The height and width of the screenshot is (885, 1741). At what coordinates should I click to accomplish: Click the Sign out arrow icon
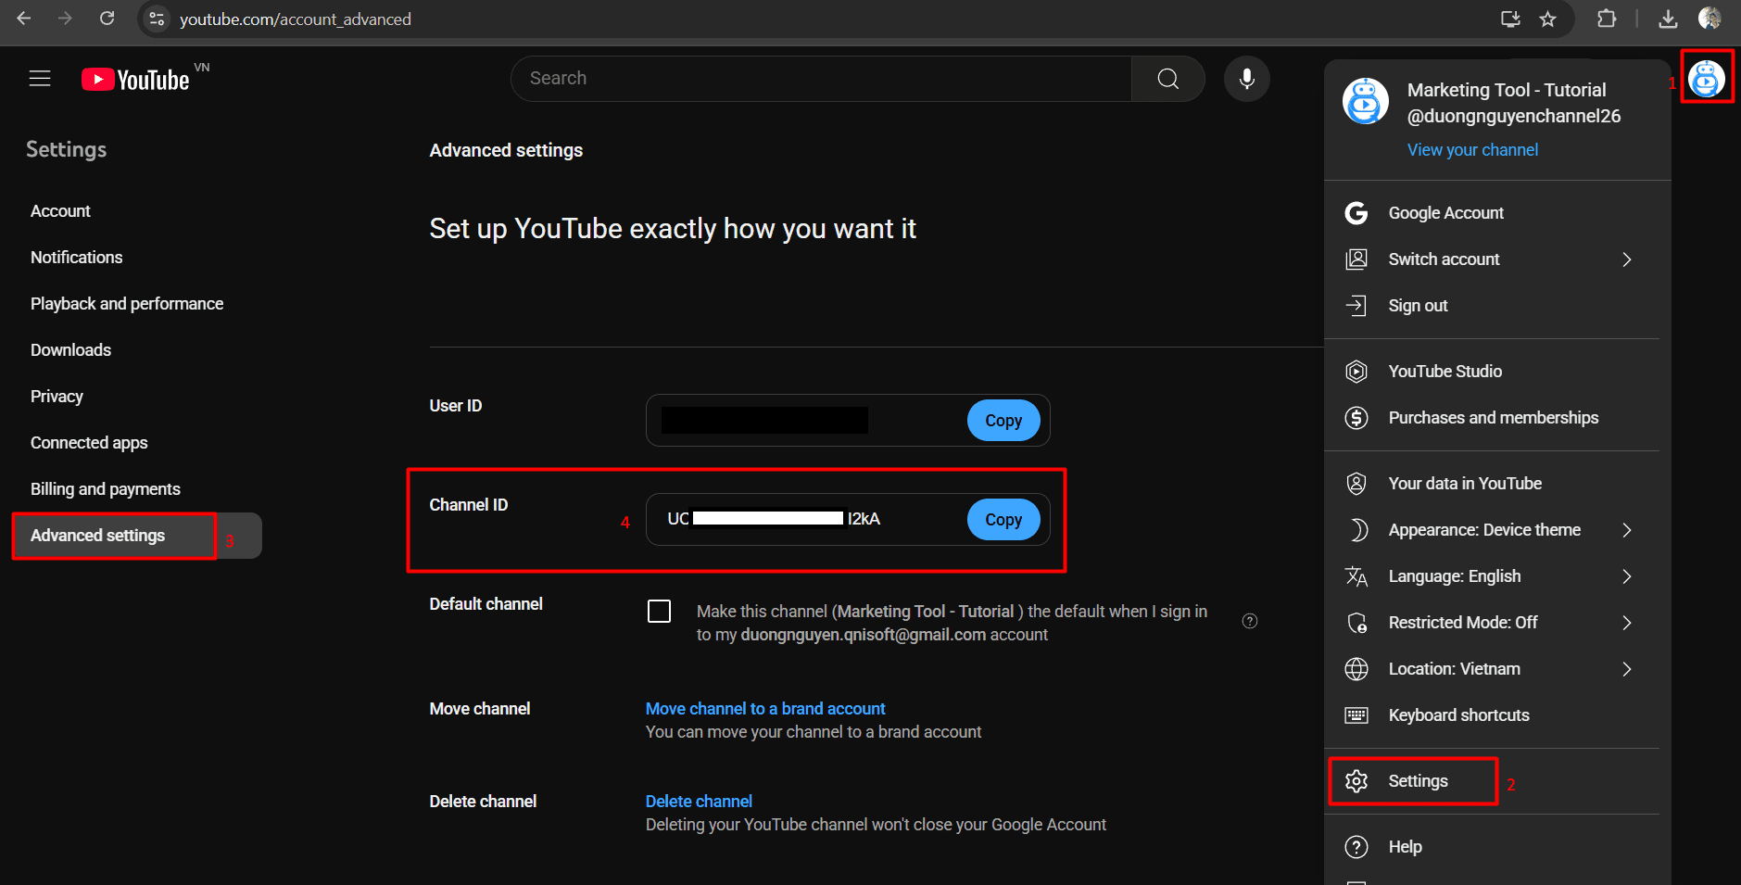[x=1356, y=306]
